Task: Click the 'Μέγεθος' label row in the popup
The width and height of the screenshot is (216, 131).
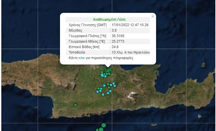Action: 76,30
